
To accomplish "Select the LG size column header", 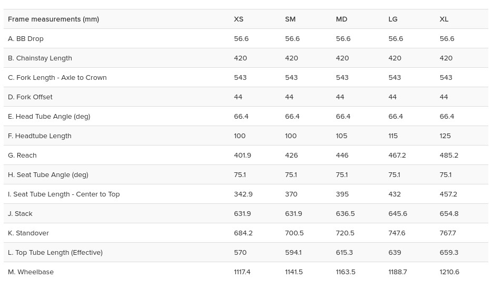I will [393, 19].
